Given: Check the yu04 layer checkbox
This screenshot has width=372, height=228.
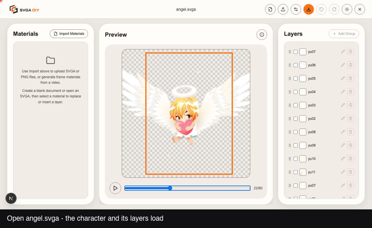Looking at the screenshot, I should pyautogui.click(x=296, y=92).
